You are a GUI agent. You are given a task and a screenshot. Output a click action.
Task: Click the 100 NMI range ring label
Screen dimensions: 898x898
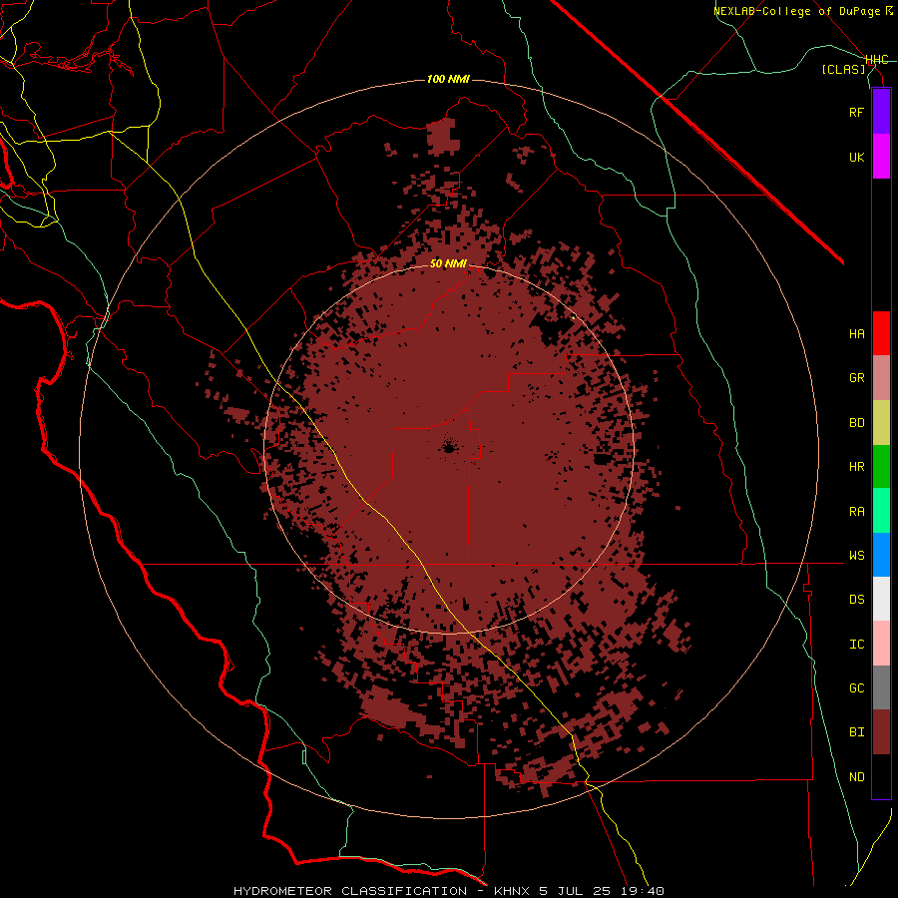coord(448,79)
